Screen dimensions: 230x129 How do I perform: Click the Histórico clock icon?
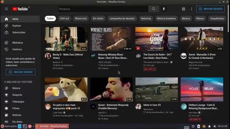[x=6, y=49]
